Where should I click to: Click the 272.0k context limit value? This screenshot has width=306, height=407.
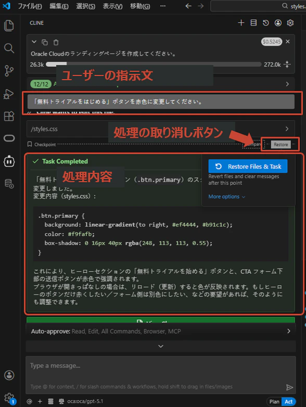tap(272, 65)
